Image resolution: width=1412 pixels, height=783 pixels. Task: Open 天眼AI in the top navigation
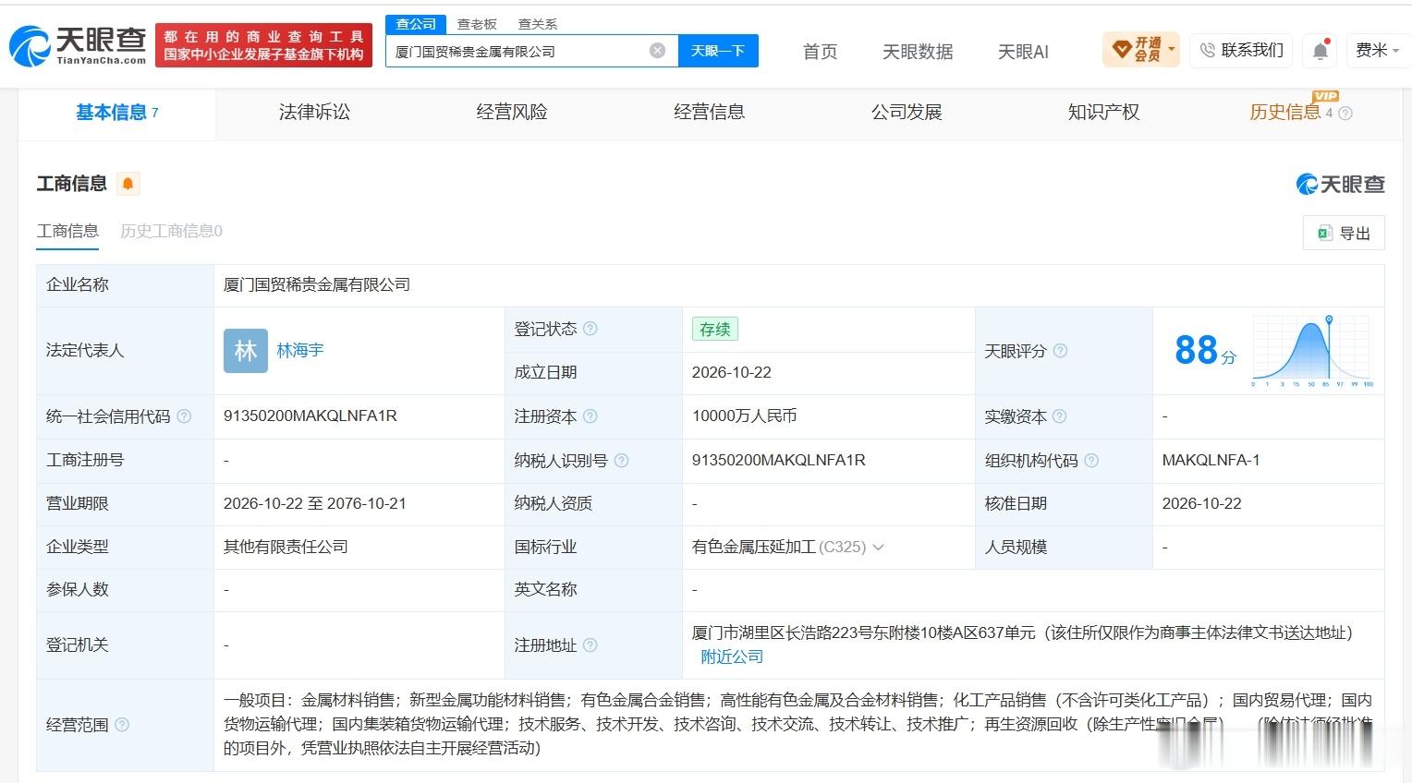pos(1023,52)
